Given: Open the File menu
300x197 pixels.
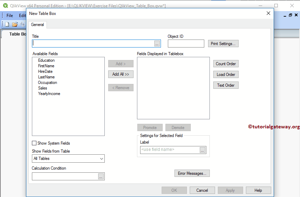Looking at the screenshot, I should pos(10,16).
